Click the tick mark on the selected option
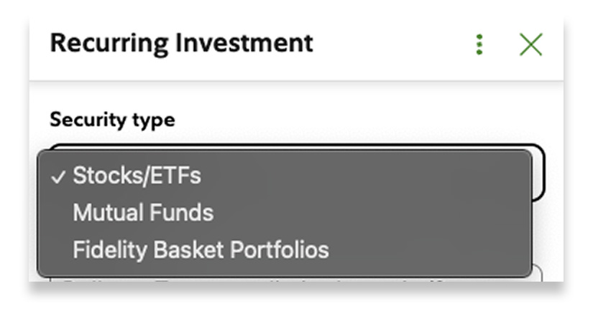593x311 pixels. (58, 176)
